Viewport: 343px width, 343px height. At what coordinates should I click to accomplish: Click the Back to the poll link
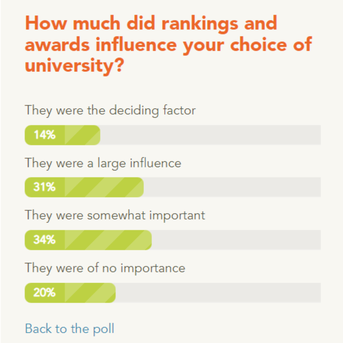(70, 328)
